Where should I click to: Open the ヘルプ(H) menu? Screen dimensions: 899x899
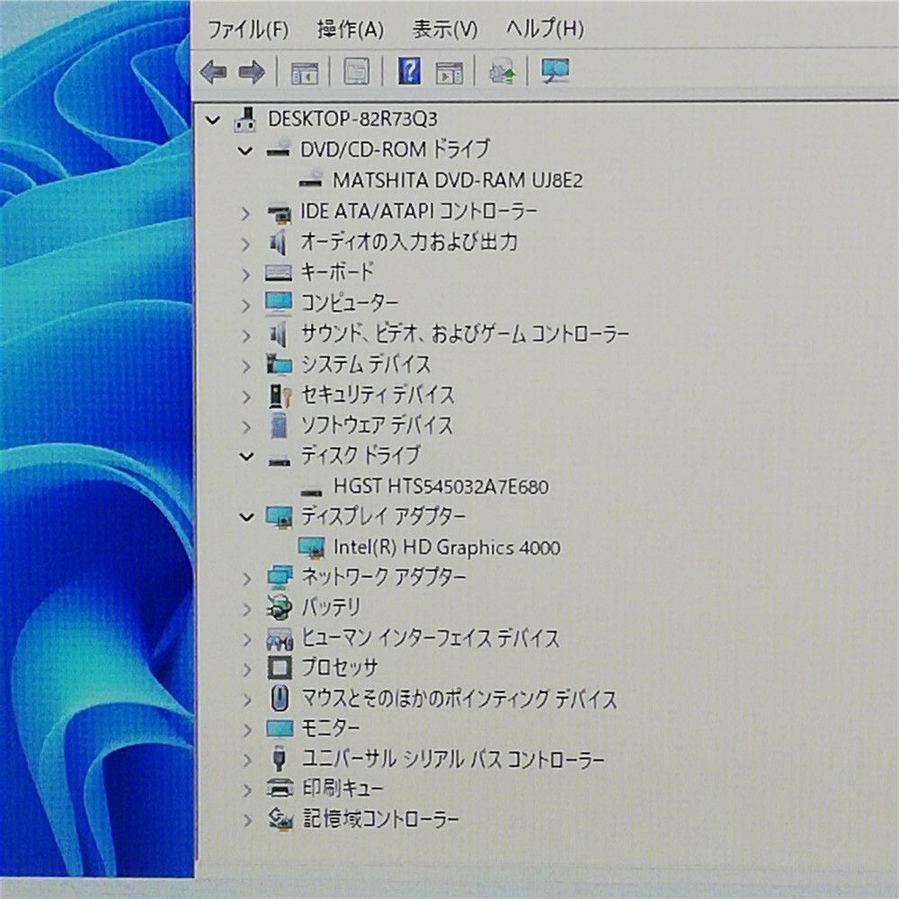point(545,28)
